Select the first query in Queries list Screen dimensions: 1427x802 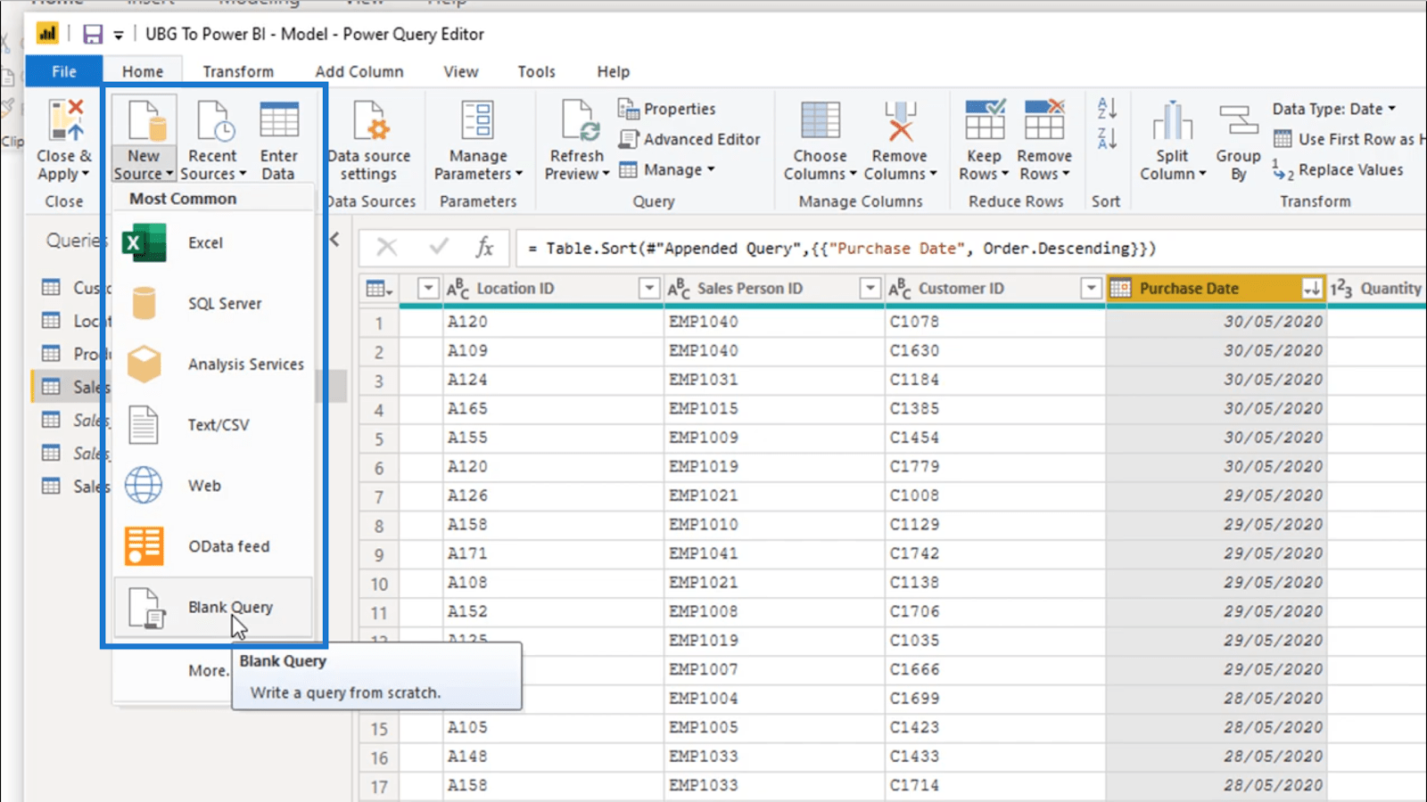76,287
